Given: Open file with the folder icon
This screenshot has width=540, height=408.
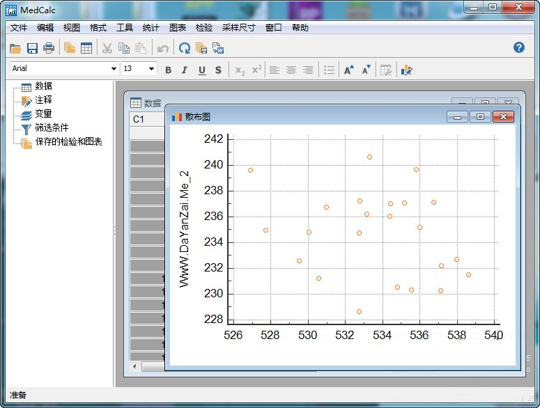Looking at the screenshot, I should (15, 49).
